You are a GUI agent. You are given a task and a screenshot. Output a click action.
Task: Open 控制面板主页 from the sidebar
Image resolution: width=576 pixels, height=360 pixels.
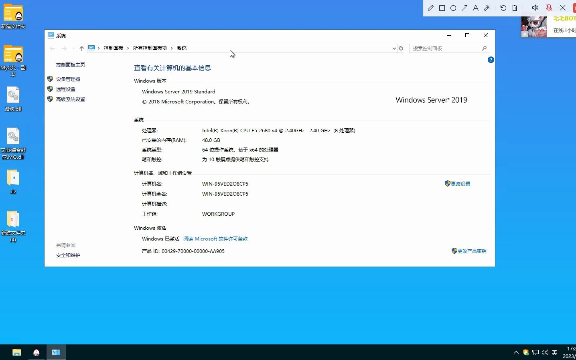click(71, 64)
